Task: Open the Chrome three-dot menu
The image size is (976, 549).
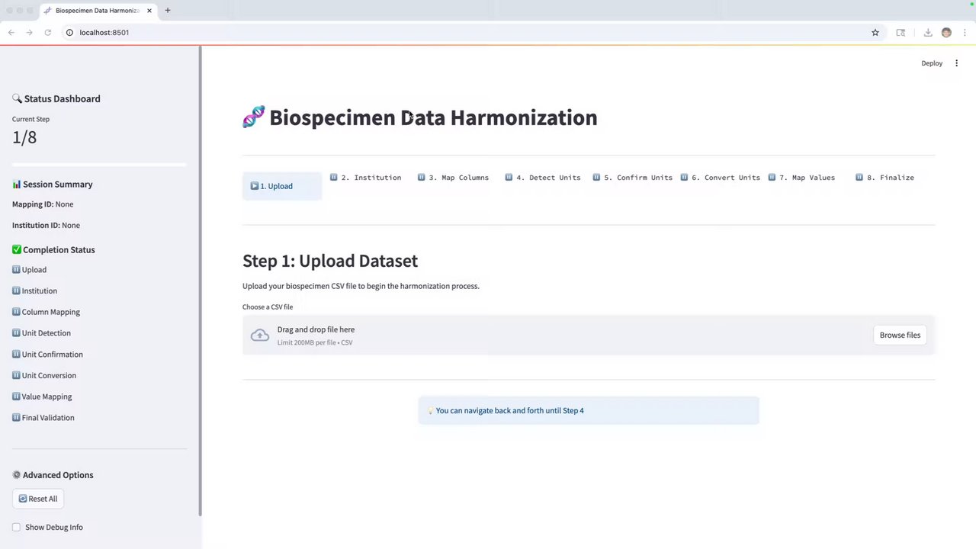Action: [x=965, y=33]
